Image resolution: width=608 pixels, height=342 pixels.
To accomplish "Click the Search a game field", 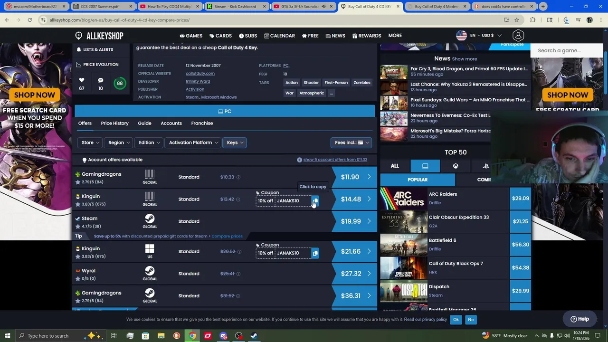I will click(x=566, y=50).
